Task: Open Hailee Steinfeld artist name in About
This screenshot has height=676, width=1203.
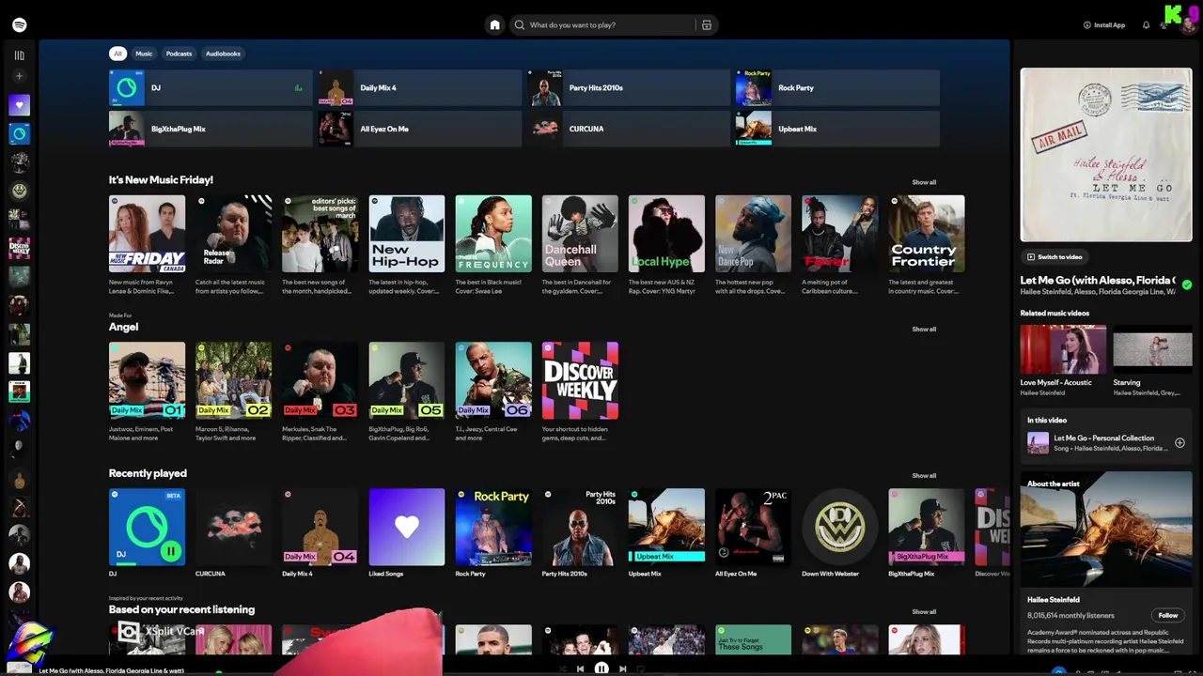Action: 1053,599
